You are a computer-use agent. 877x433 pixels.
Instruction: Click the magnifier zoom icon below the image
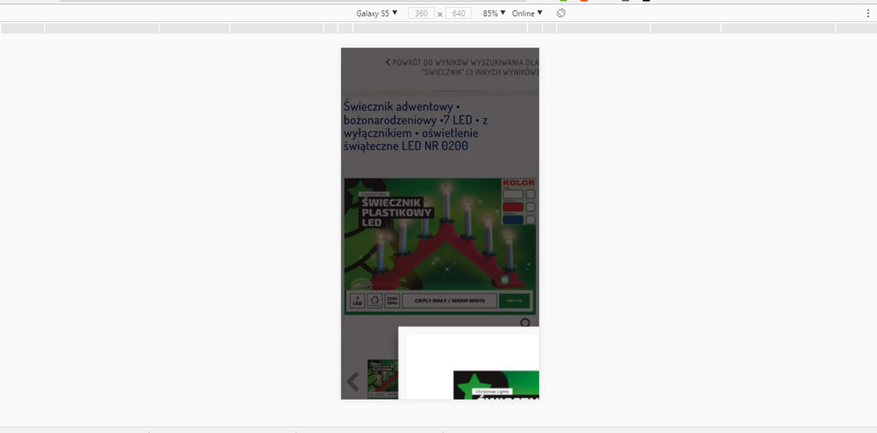click(x=525, y=323)
